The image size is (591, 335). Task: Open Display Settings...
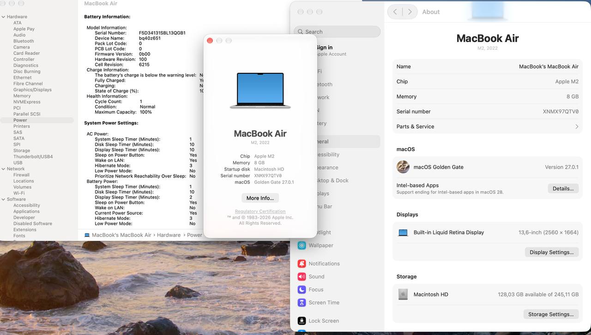[x=552, y=253]
